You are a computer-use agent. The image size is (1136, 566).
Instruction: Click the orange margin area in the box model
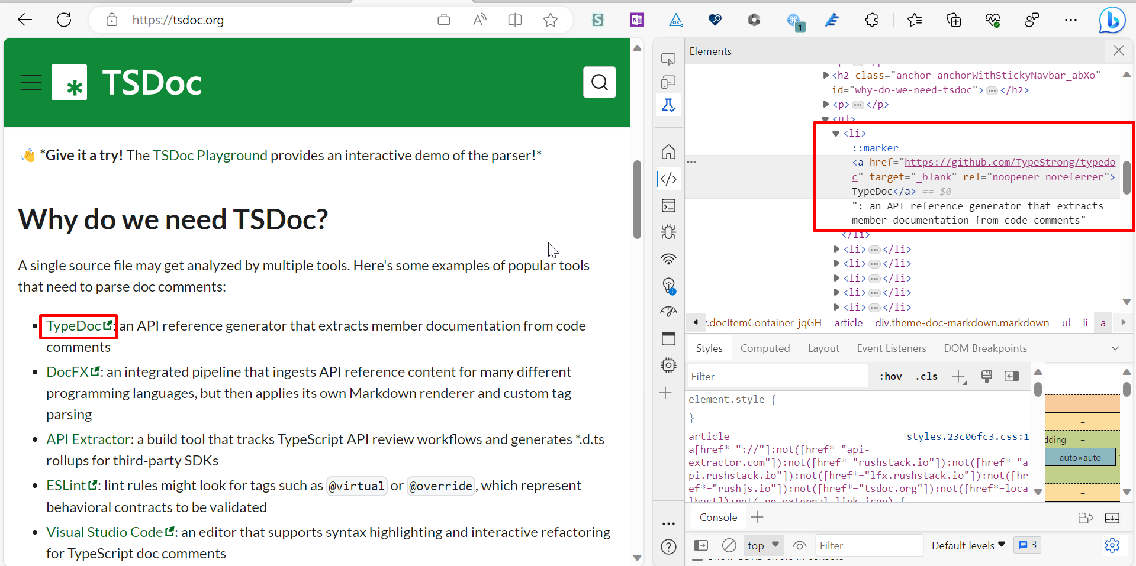tap(1082, 404)
